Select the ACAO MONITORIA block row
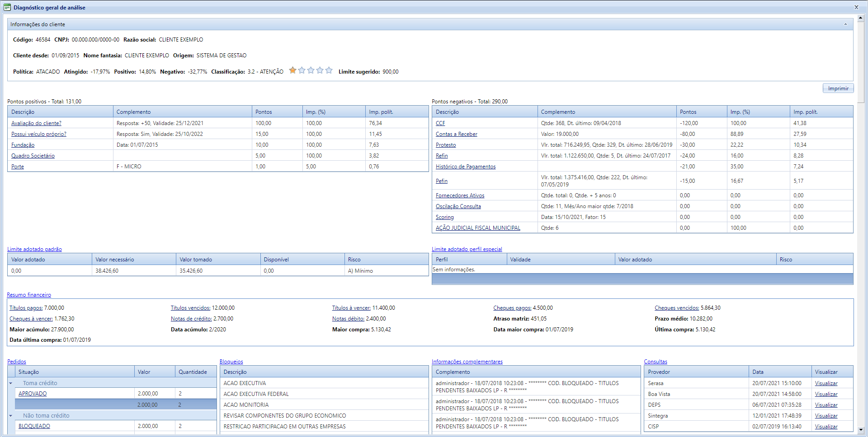Screen dimensions: 868x437 coord(324,405)
